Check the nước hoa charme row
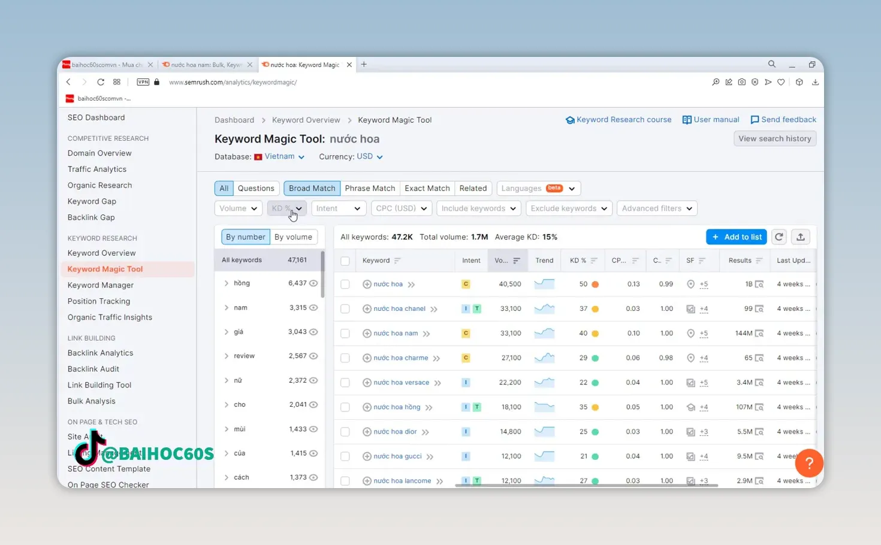This screenshot has width=881, height=545. (345, 358)
